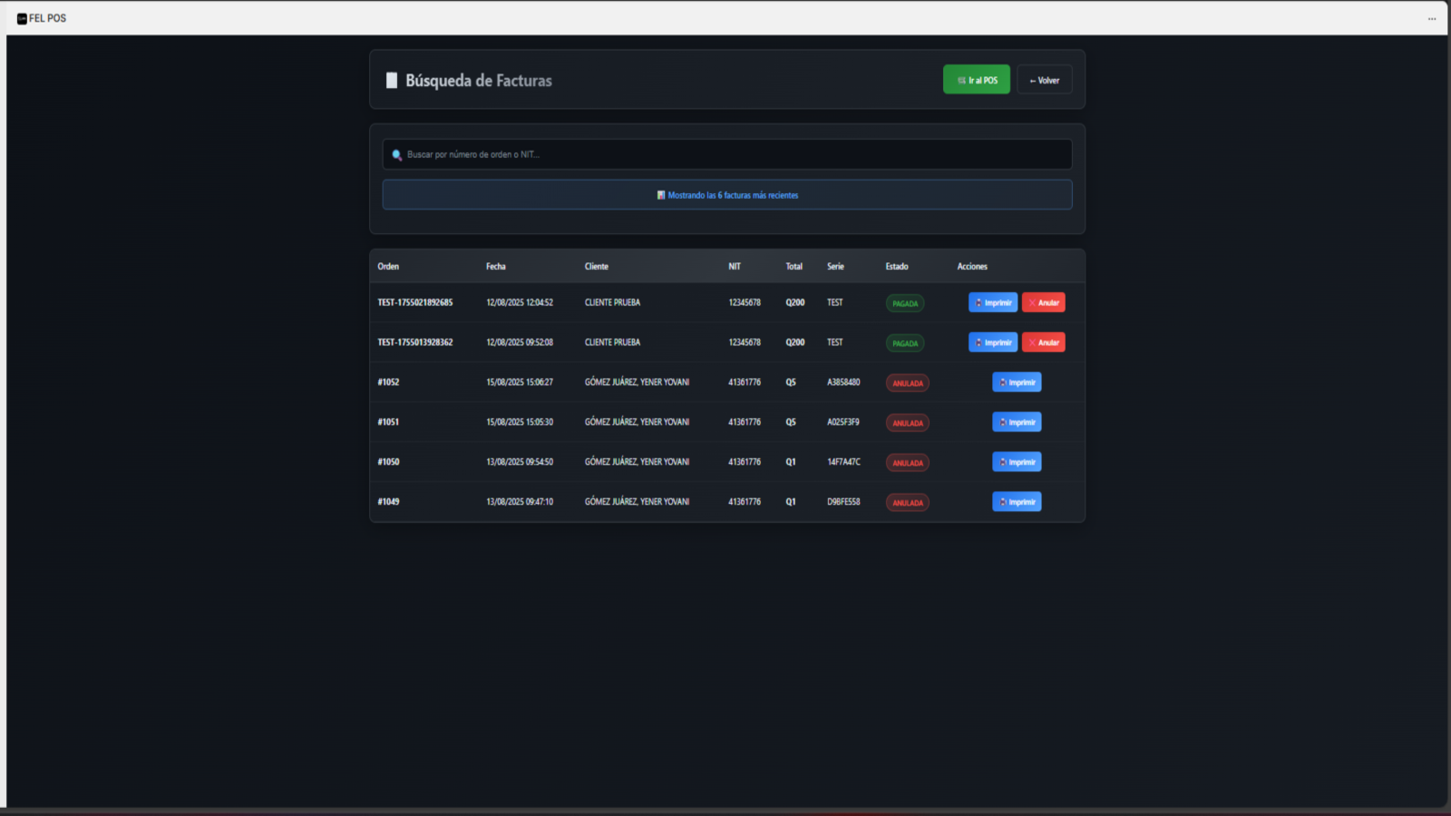Click the FEL POS app icon in title bar

22,18
